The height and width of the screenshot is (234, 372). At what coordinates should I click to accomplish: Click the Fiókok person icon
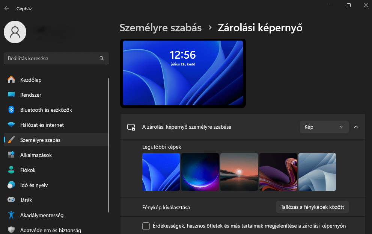pyautogui.click(x=11, y=170)
